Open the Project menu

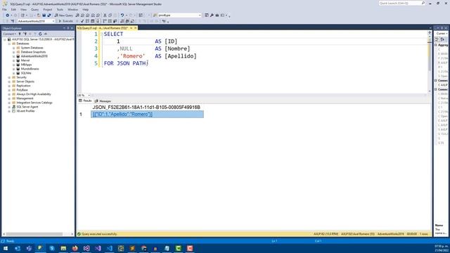point(48,9)
